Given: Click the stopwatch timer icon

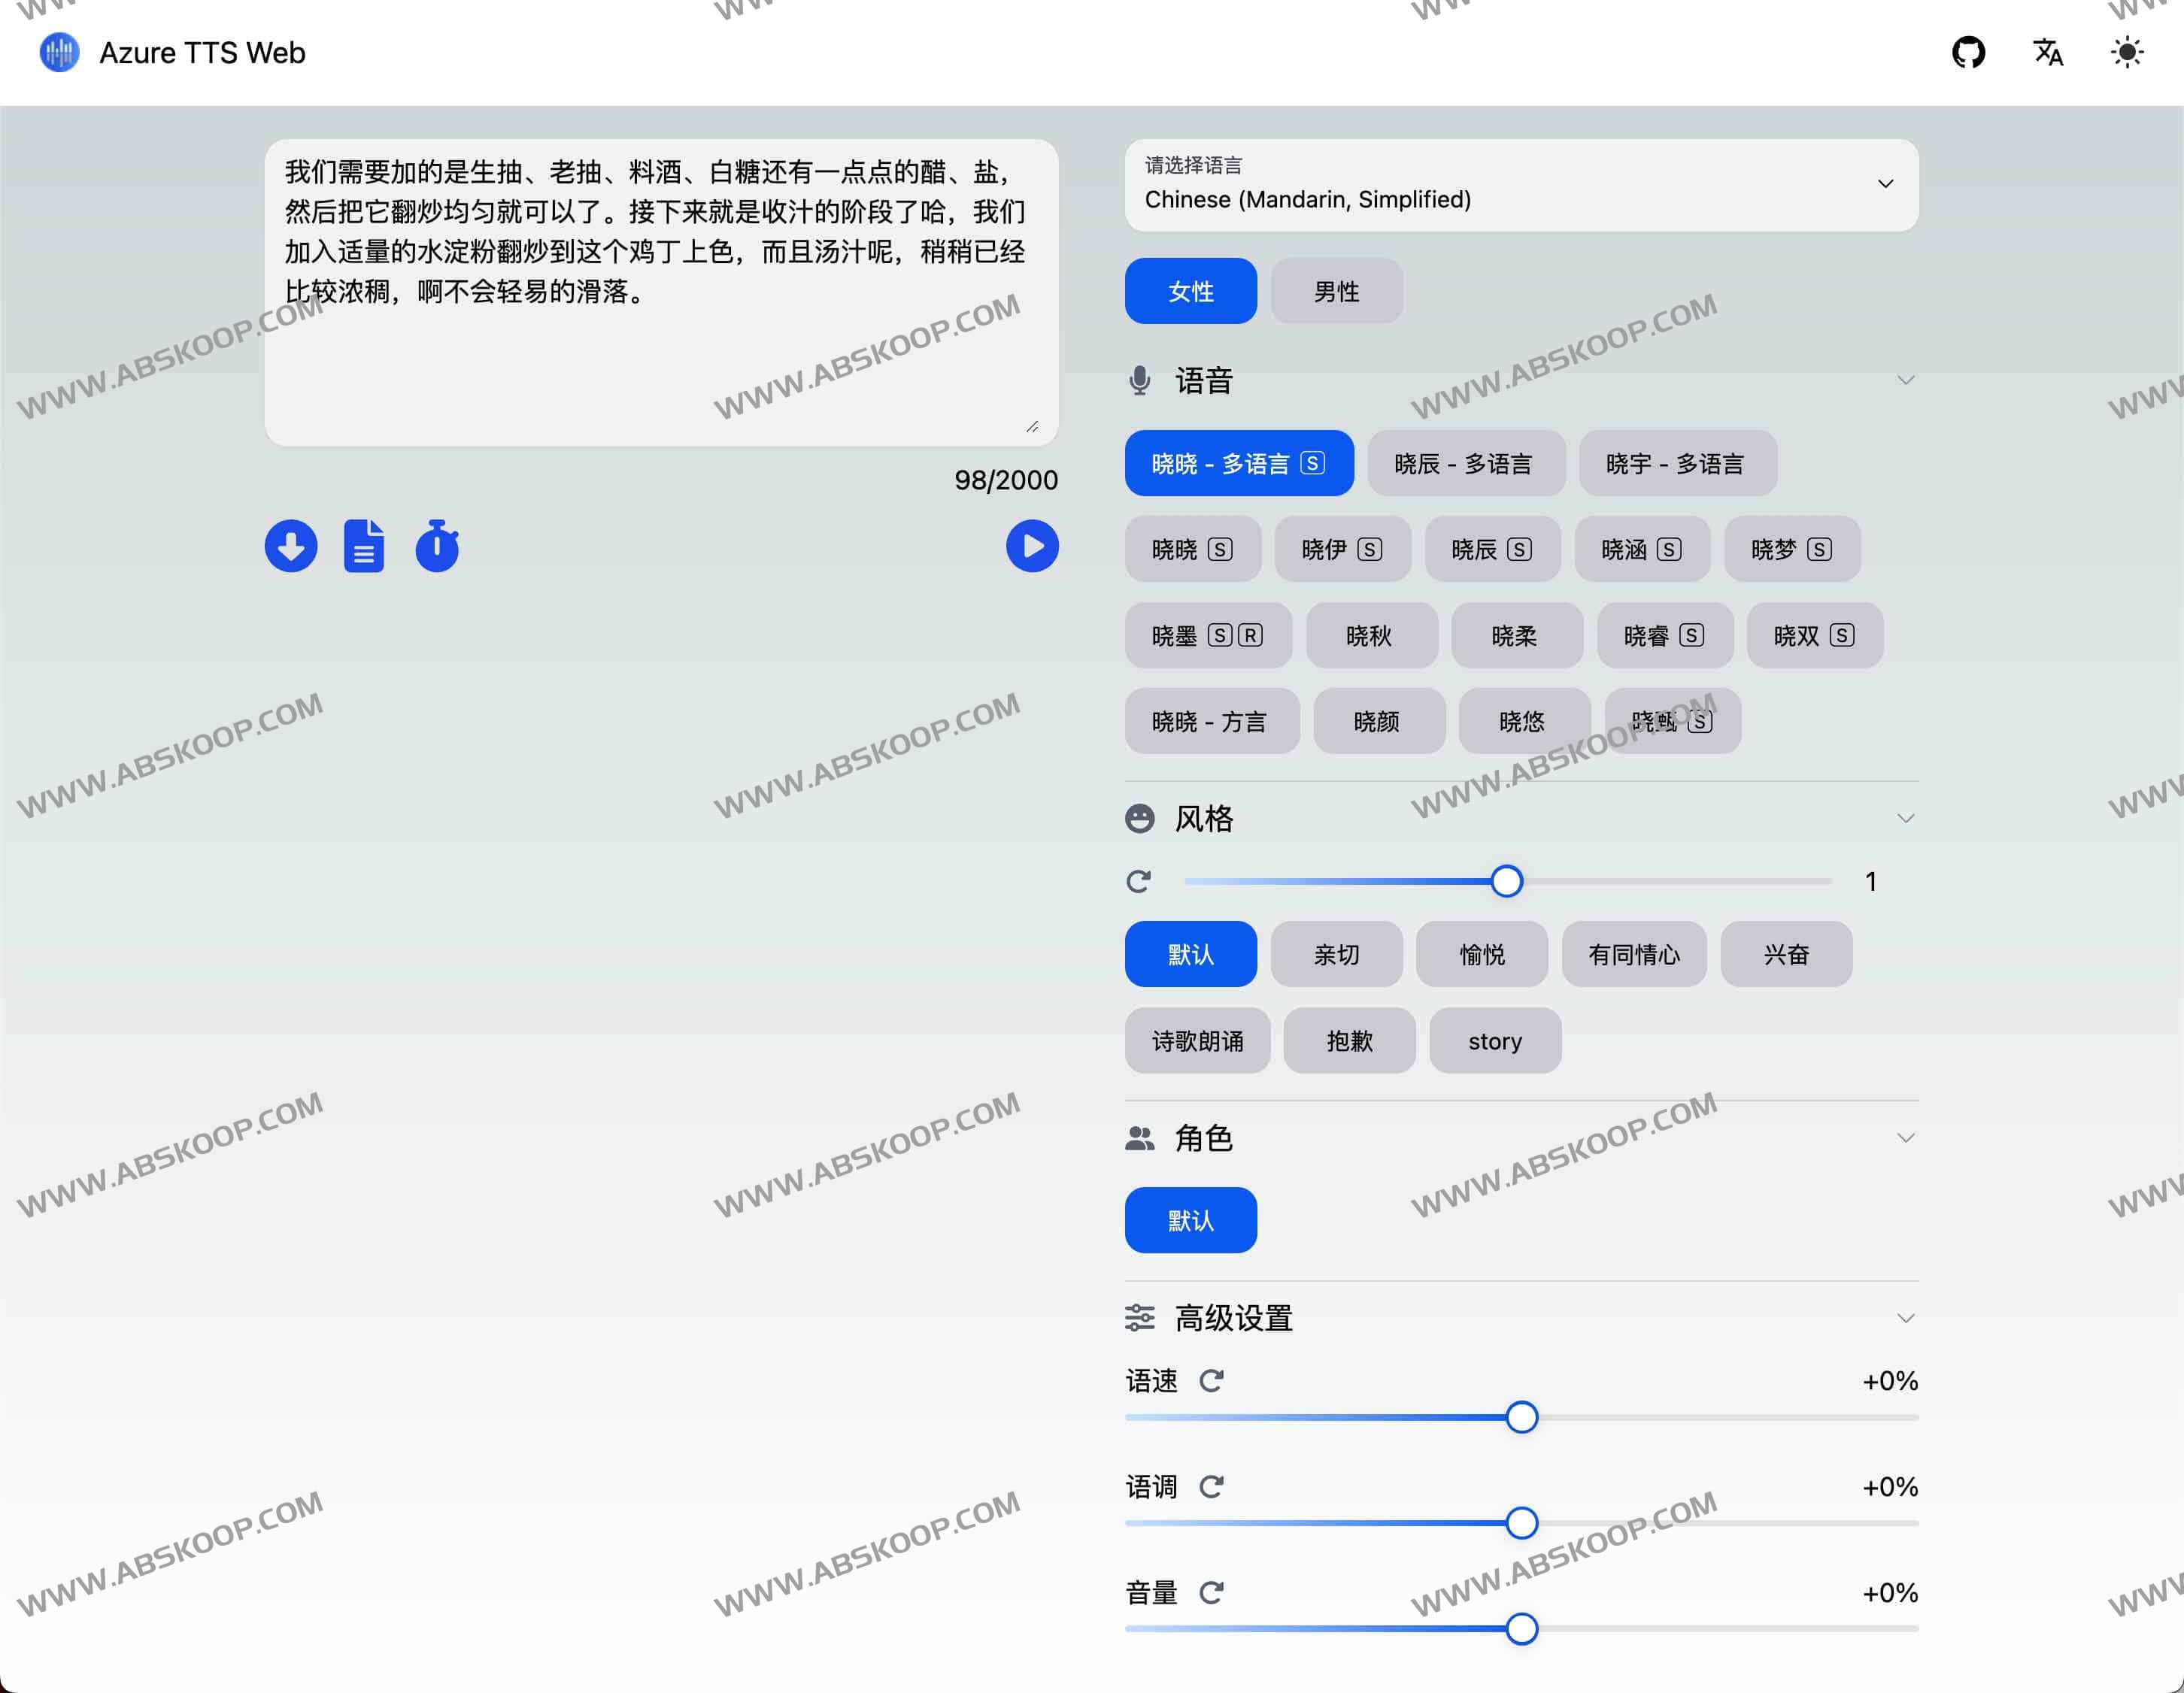Looking at the screenshot, I should (437, 546).
